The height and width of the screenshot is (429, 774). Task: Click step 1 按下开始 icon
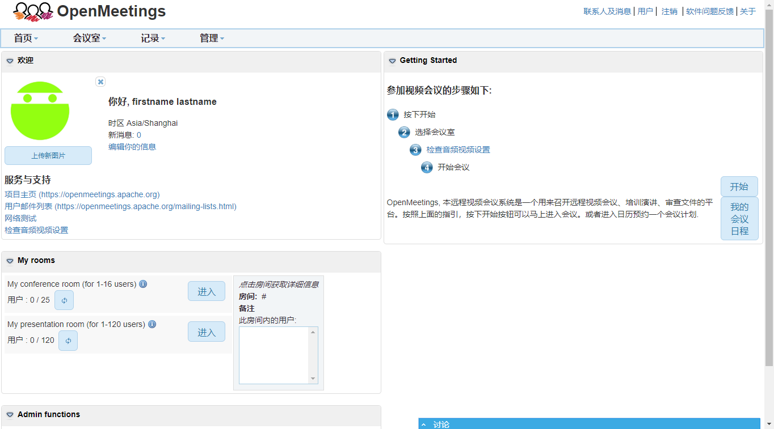[x=393, y=114]
